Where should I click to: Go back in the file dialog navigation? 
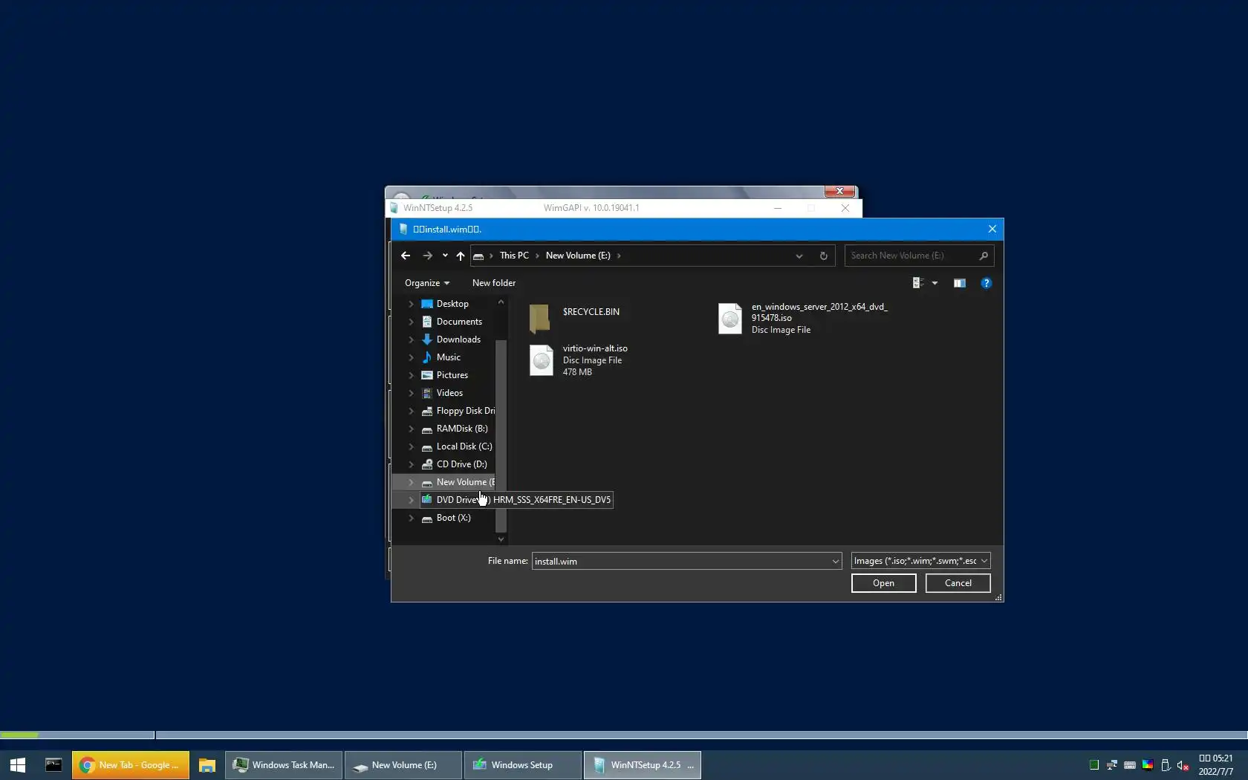pos(406,256)
